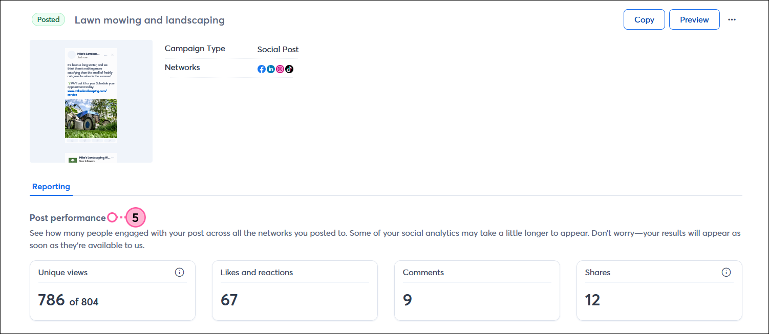The width and height of the screenshot is (769, 334).
Task: Open the campaign Preview
Action: [694, 19]
